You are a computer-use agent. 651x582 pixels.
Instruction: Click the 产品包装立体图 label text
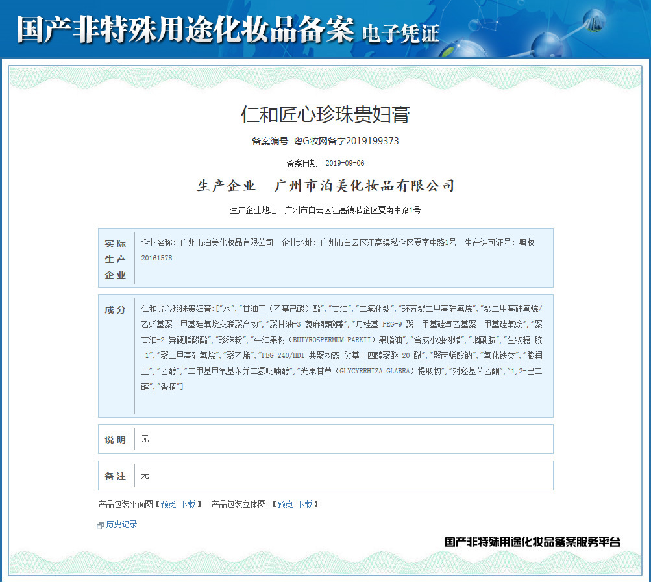pyautogui.click(x=239, y=504)
